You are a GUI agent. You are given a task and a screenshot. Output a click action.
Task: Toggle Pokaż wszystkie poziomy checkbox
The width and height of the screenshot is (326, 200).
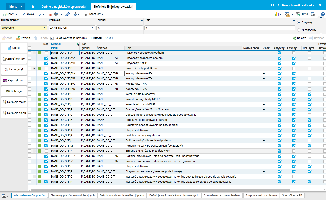click(x=52, y=38)
